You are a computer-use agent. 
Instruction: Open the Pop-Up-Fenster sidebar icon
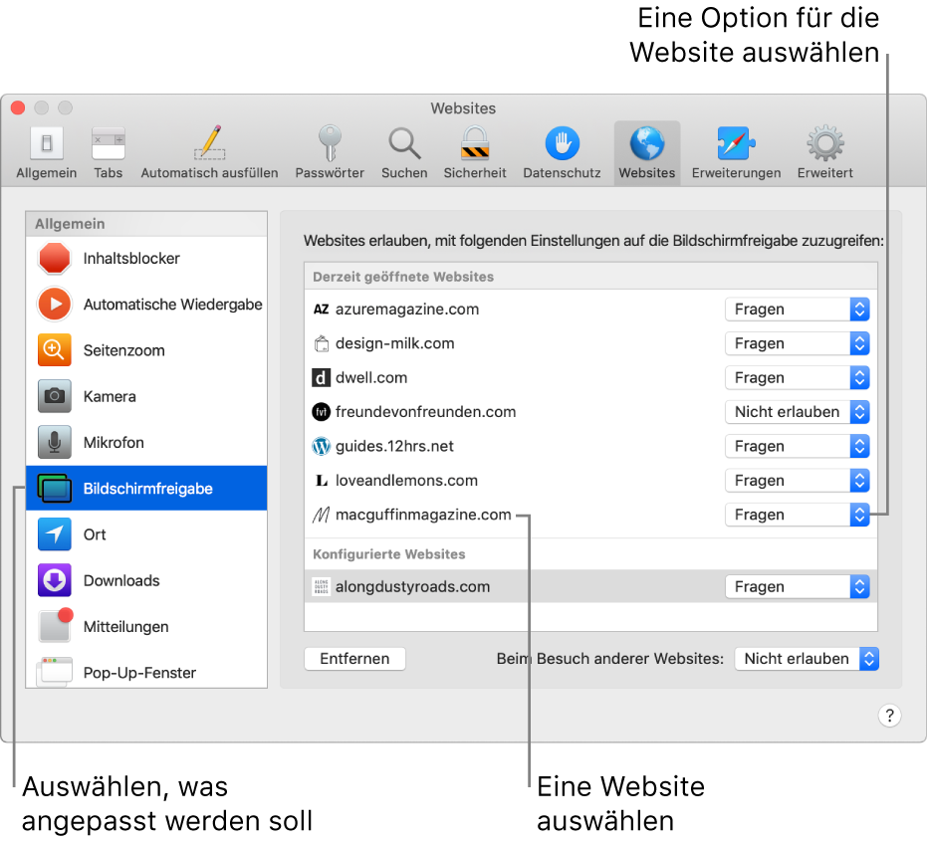point(55,672)
